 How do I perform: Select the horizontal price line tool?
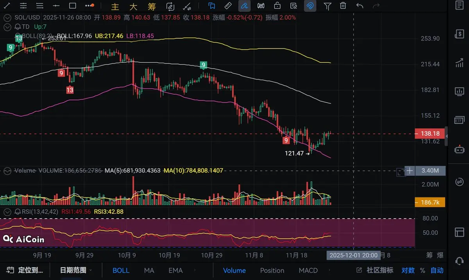point(56,6)
